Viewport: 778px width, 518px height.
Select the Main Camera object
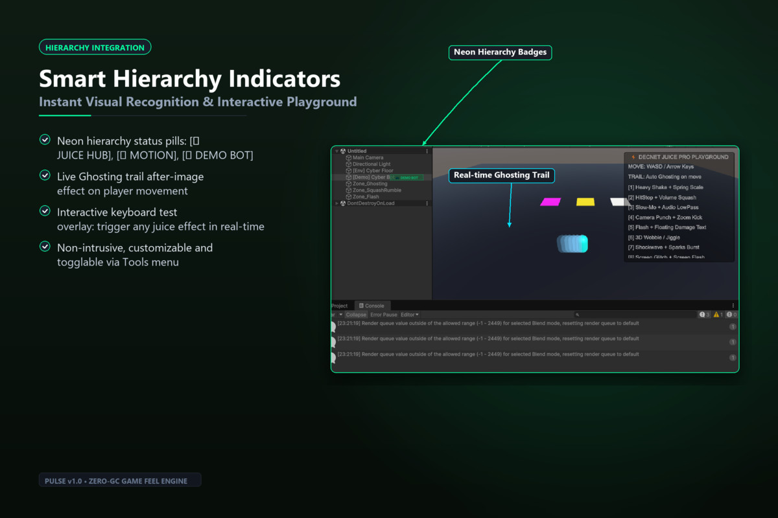(368, 157)
